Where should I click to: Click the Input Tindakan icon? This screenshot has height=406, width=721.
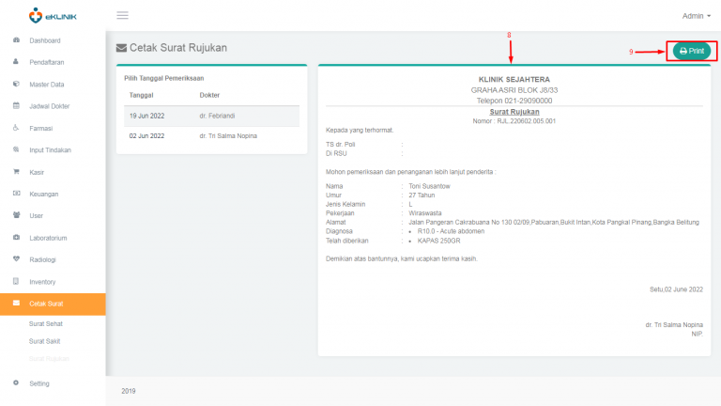[x=16, y=149]
